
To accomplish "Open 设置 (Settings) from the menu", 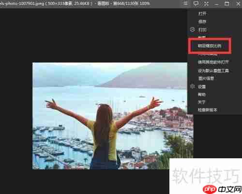I will pos(202,87).
